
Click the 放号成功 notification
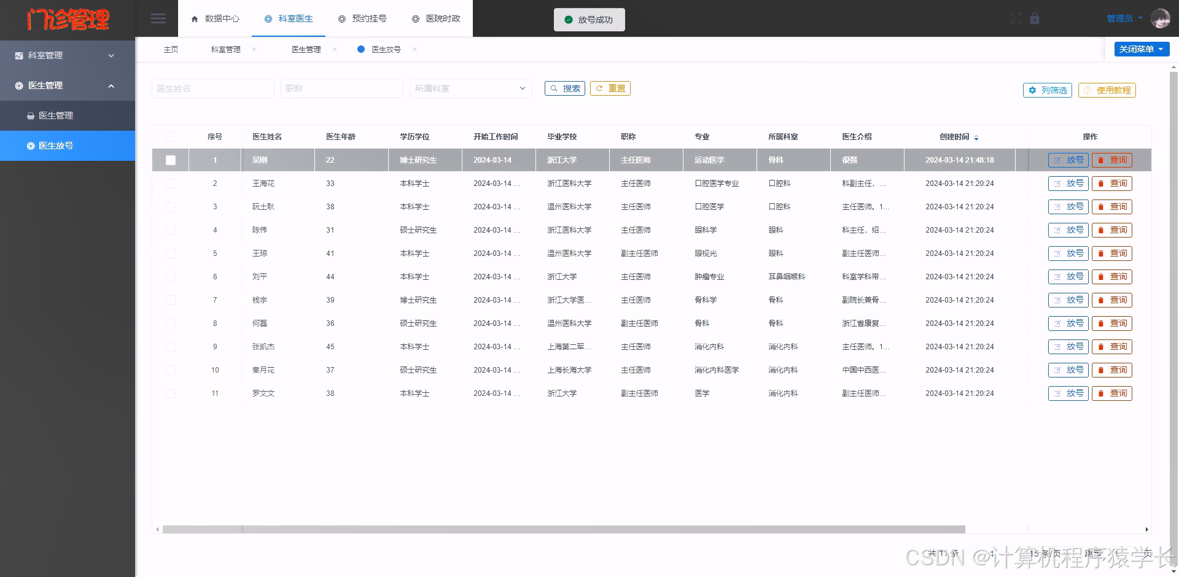[x=589, y=20]
